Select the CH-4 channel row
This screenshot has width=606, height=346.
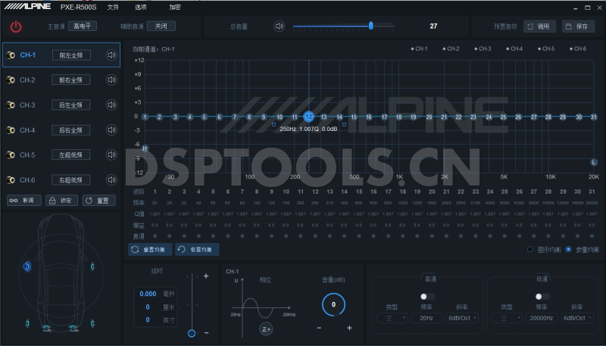tap(61, 130)
